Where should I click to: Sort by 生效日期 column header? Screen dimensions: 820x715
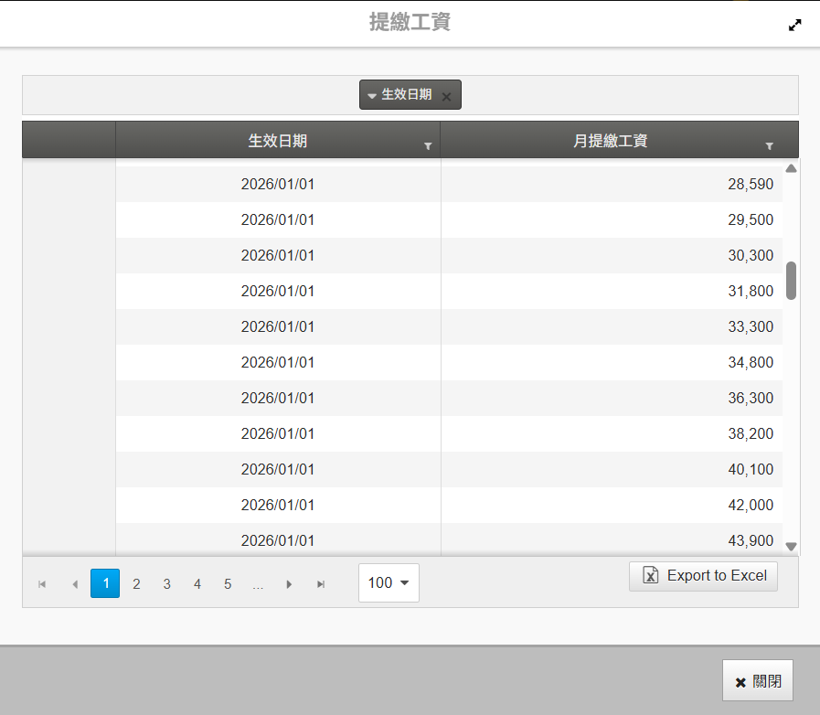click(x=277, y=141)
